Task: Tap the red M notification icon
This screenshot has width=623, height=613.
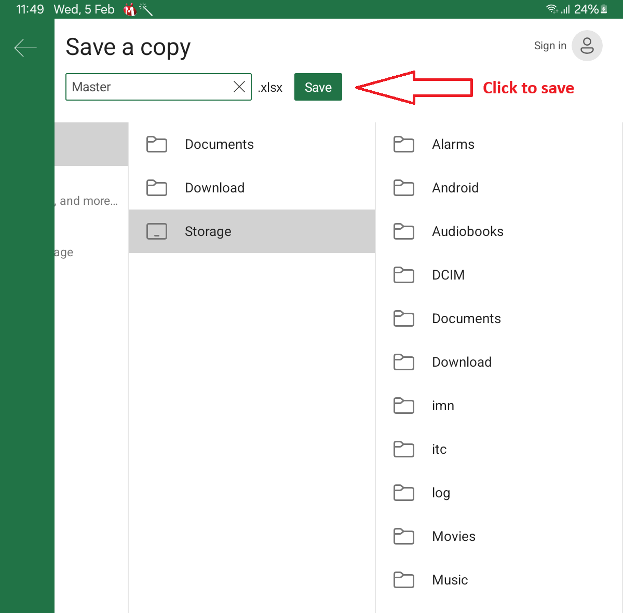Action: click(x=130, y=9)
